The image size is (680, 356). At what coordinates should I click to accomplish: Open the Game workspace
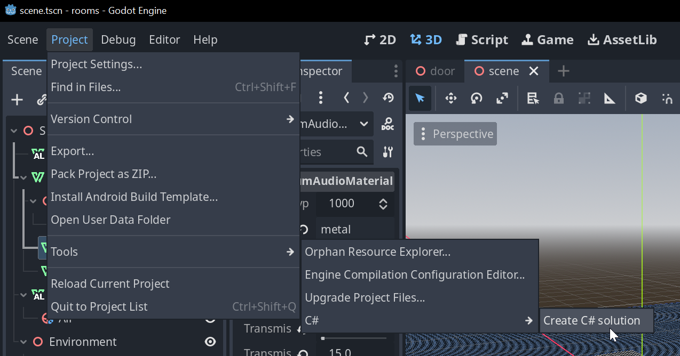548,40
